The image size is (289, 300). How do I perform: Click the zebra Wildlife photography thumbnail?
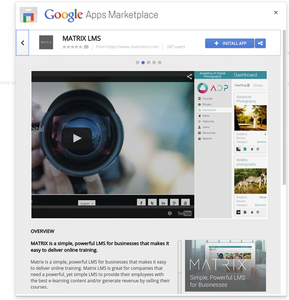pyautogui.click(x=250, y=181)
